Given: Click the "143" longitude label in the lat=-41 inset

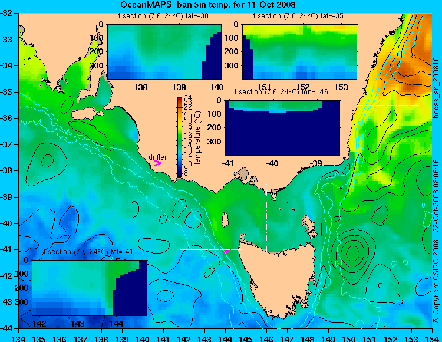Looking at the screenshot, I should pos(78,323).
